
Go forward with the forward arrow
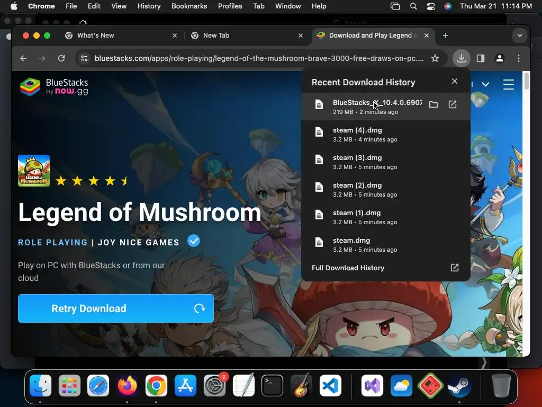pyautogui.click(x=42, y=58)
